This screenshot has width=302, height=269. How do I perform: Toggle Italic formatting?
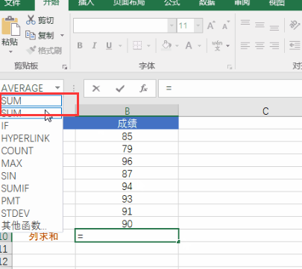(x=94, y=45)
